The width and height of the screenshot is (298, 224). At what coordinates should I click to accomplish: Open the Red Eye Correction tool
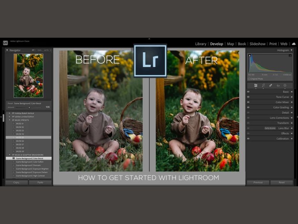pyautogui.click(x=278, y=85)
